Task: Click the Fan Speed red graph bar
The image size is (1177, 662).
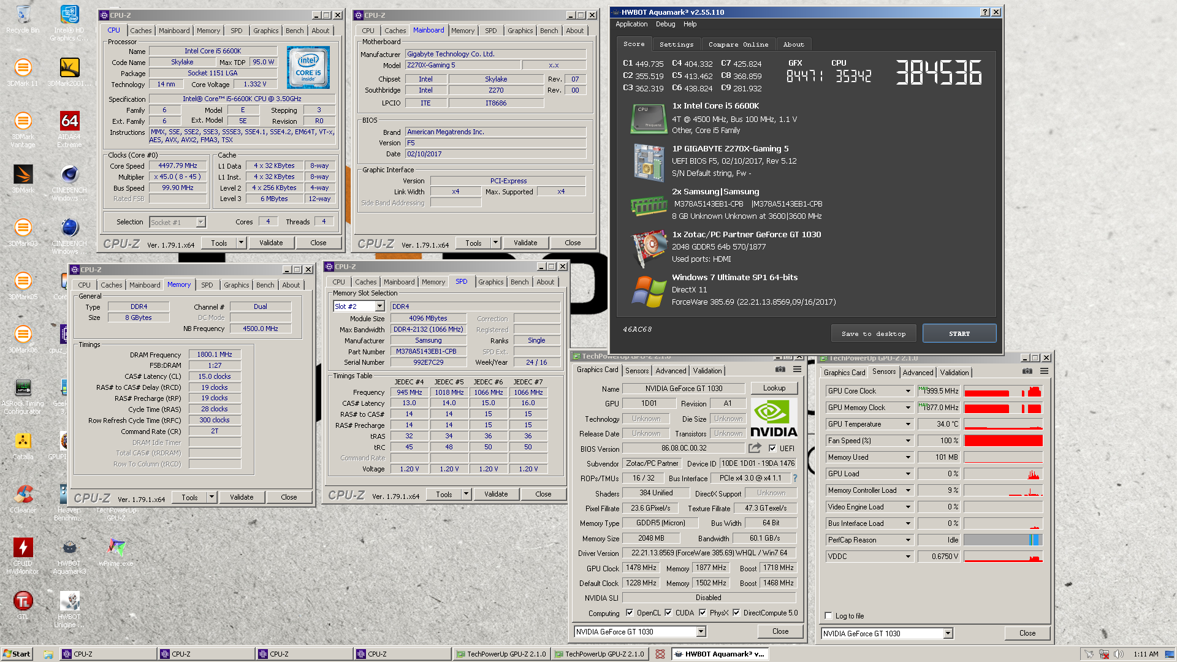Action: 1003,441
